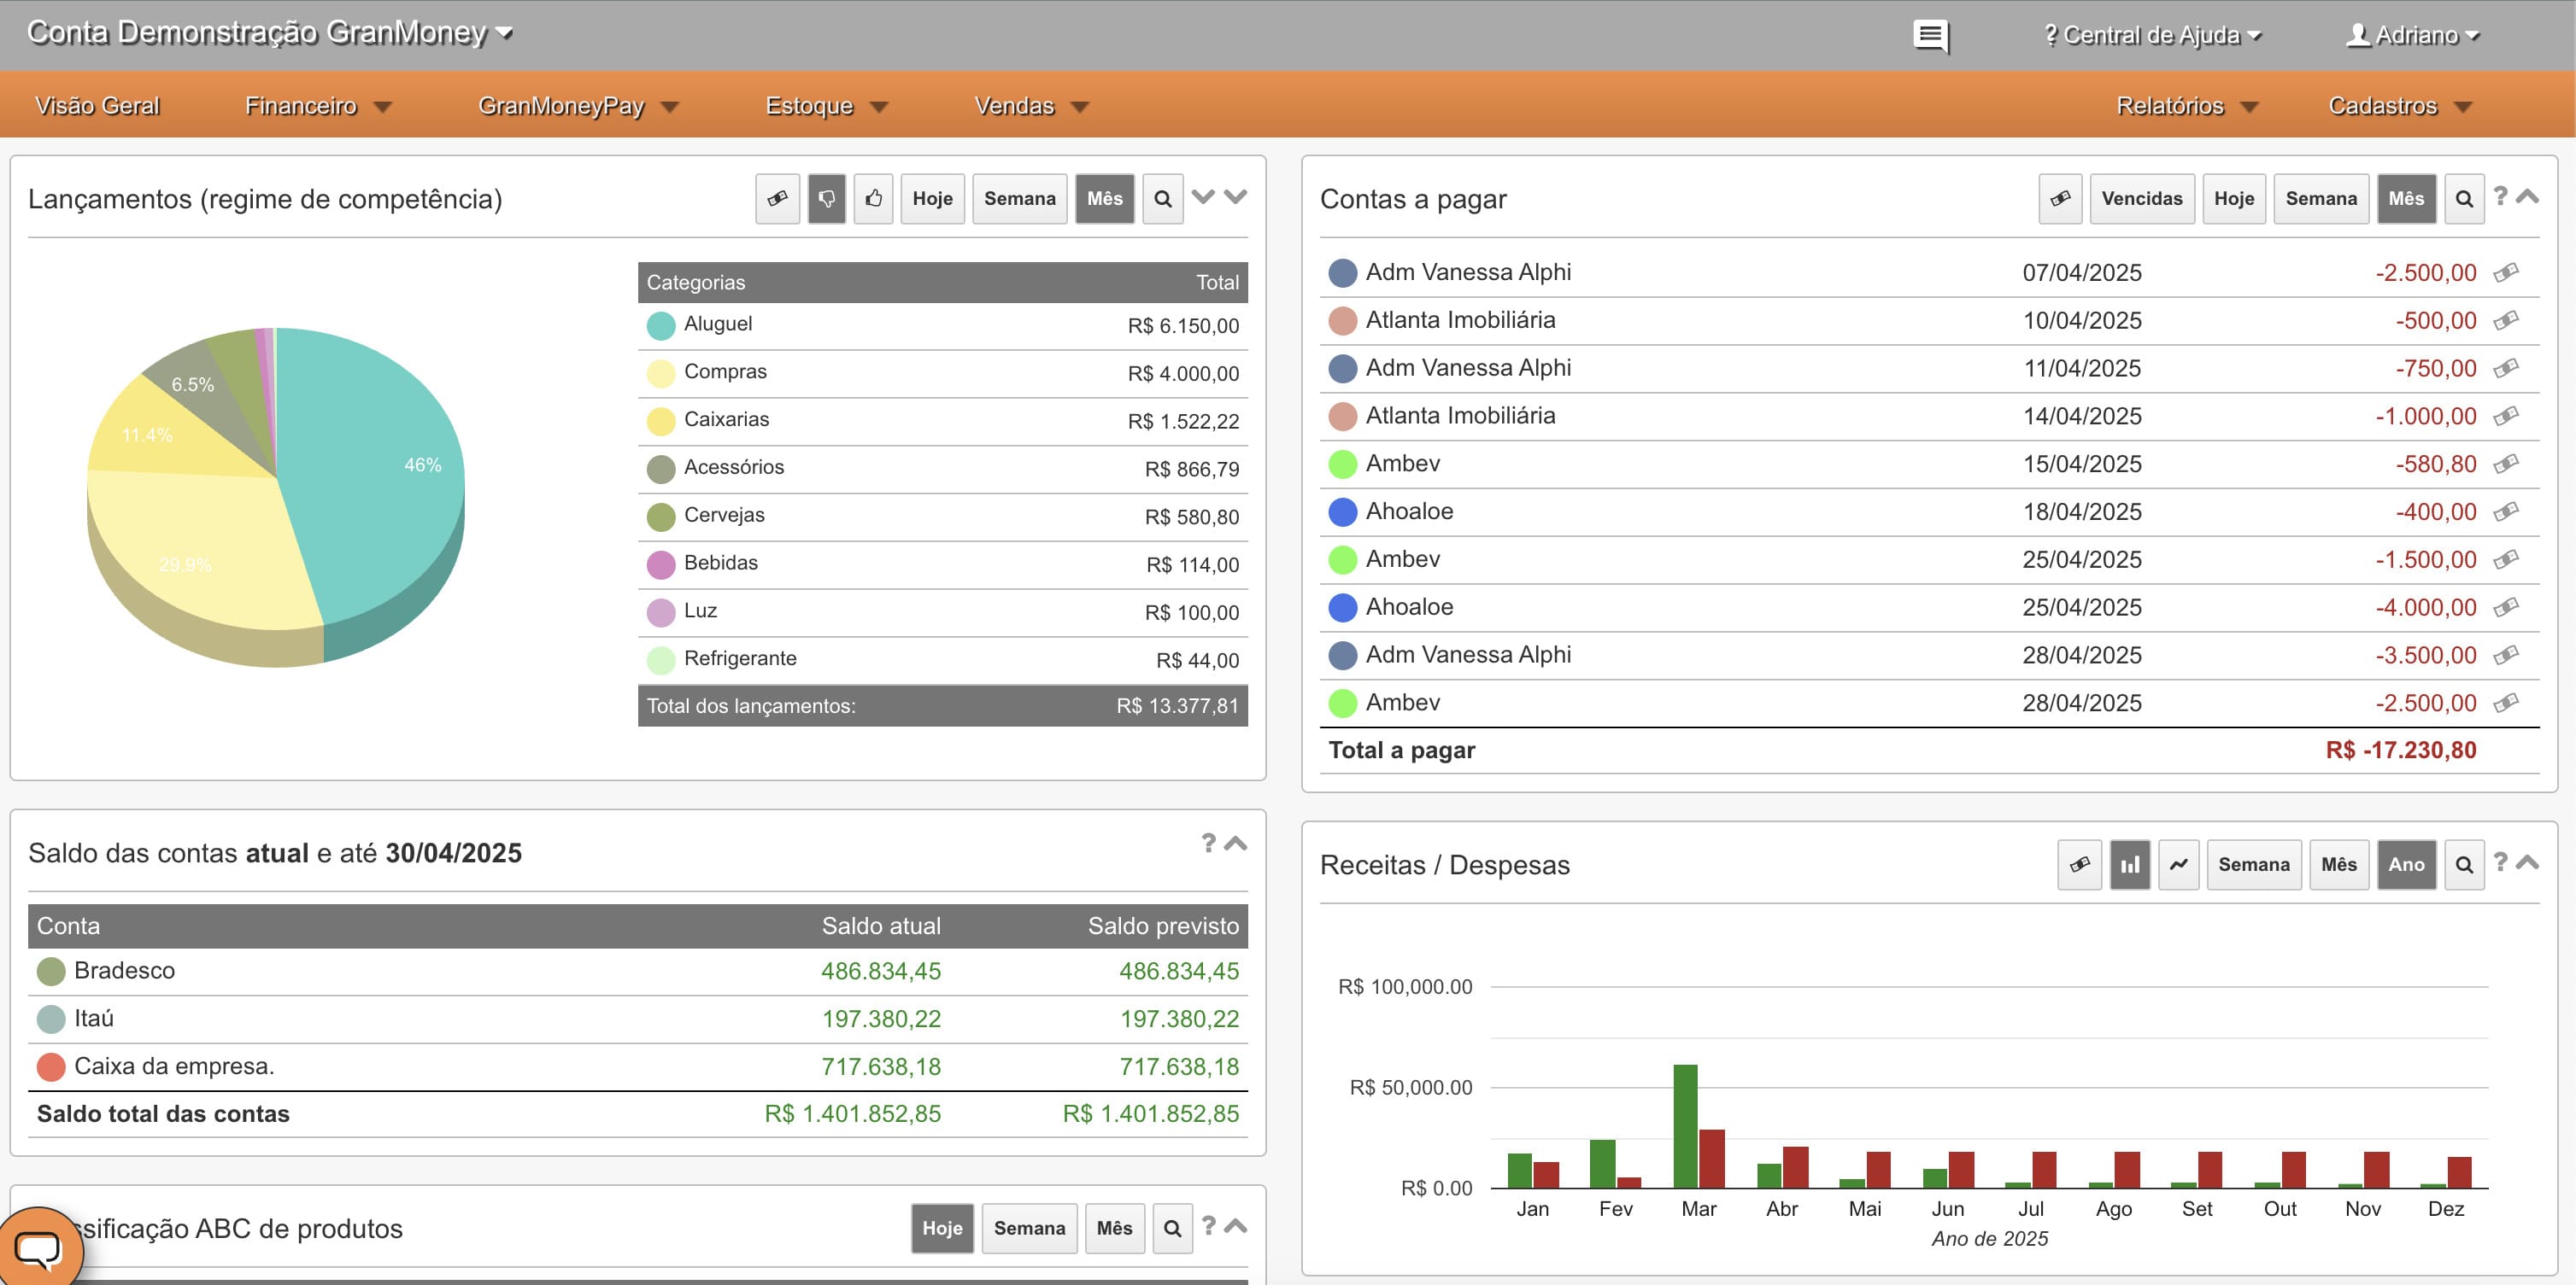Select thumbs-down expenses filter in Lançamentos
Screen dimensions: 2576x1285
tap(826, 199)
